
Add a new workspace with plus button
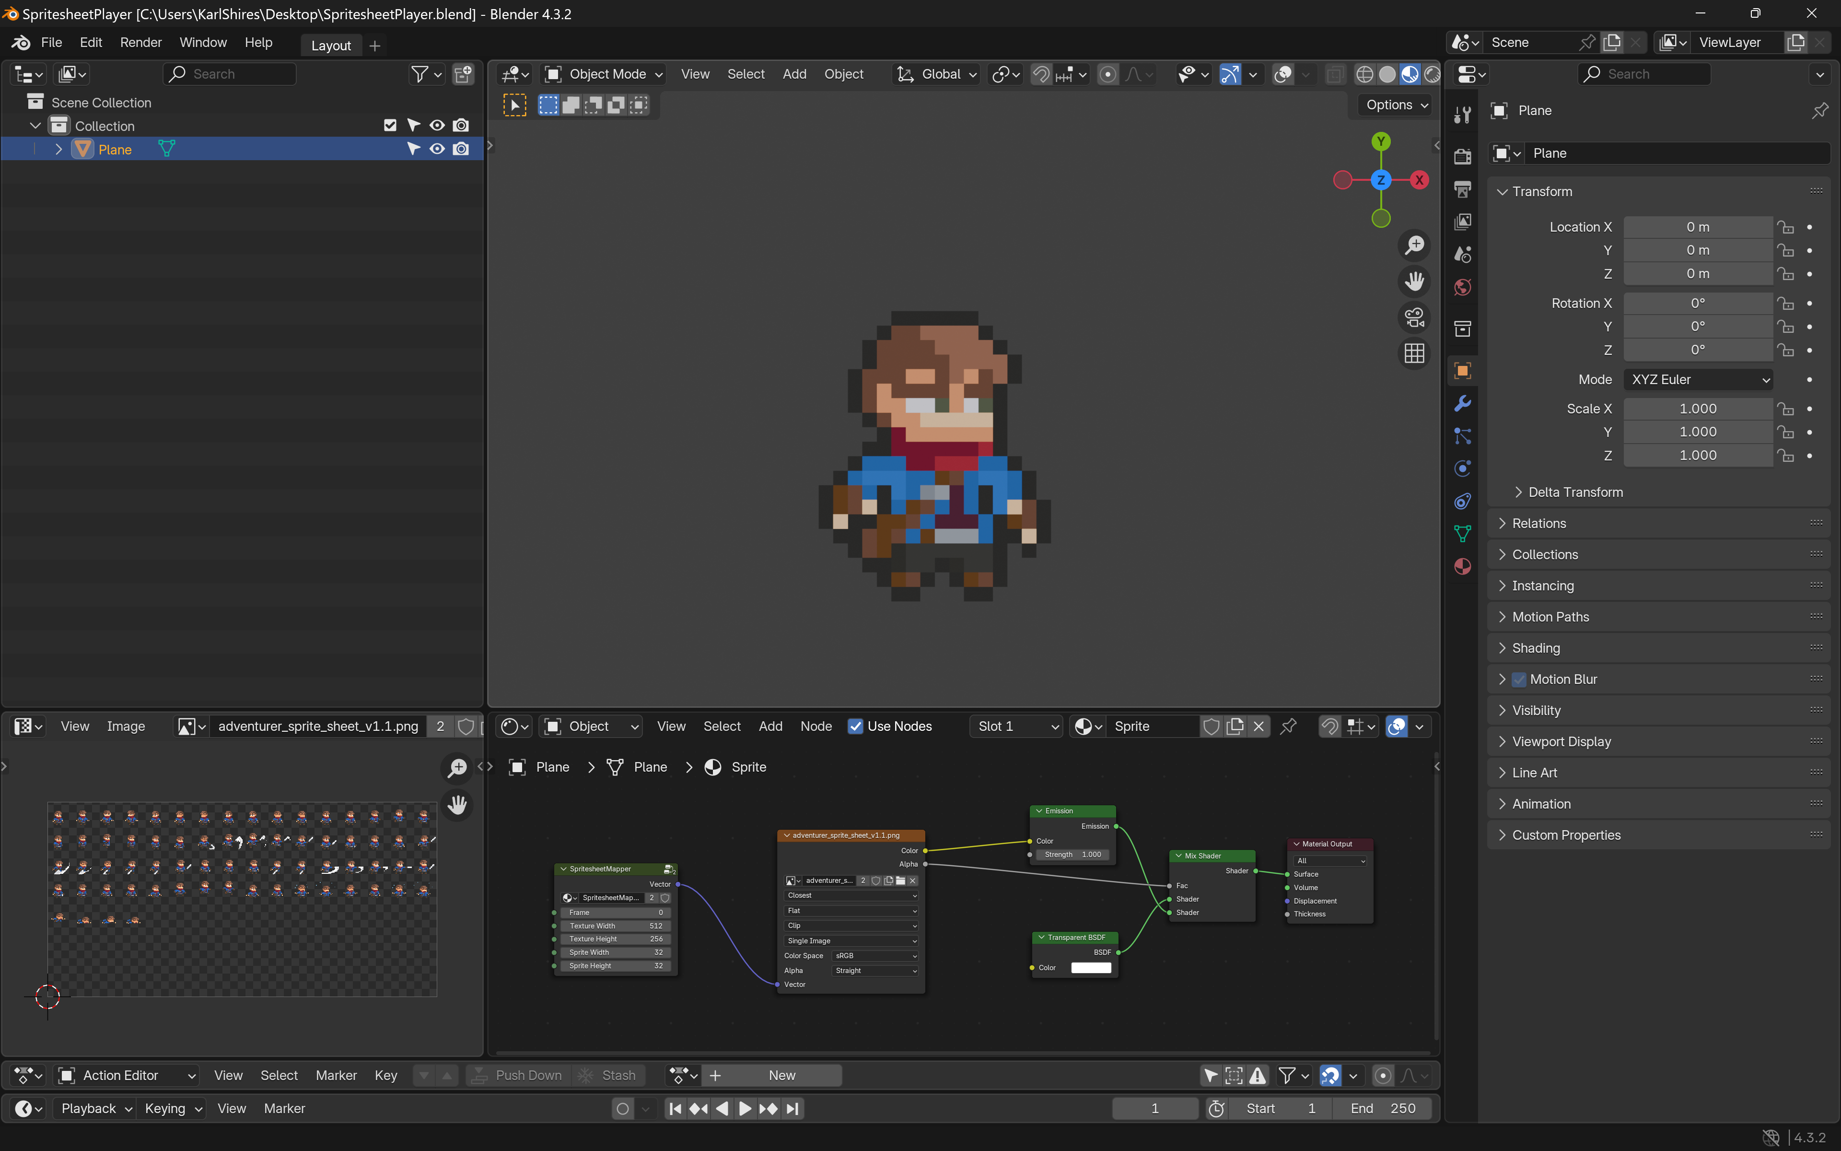coord(374,46)
